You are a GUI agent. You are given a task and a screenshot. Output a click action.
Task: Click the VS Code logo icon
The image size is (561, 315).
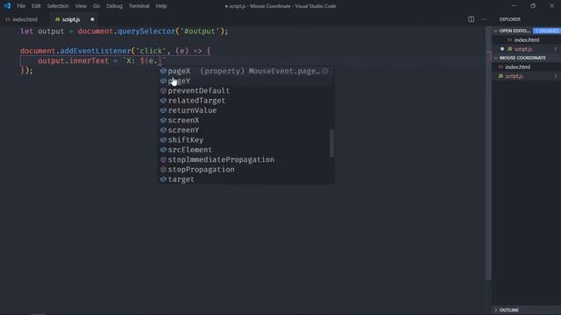(7, 6)
